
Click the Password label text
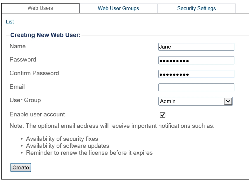23,60
